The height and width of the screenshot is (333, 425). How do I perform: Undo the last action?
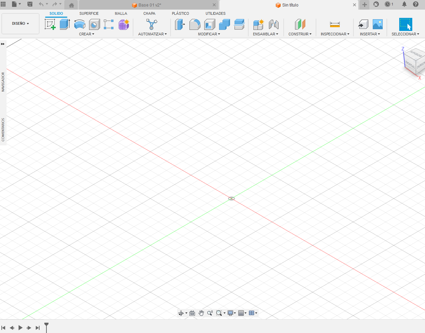pos(41,4)
